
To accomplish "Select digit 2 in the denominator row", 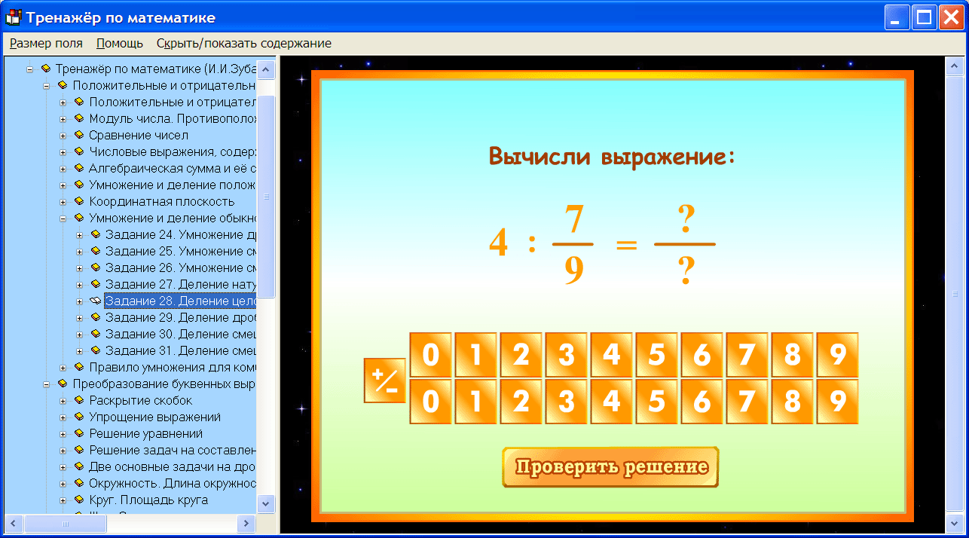I will pos(521,402).
